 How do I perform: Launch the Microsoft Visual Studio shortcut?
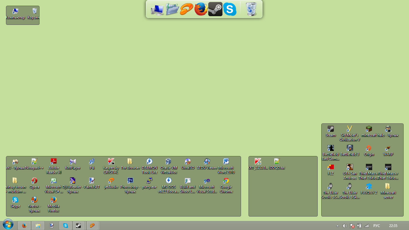click(207, 185)
